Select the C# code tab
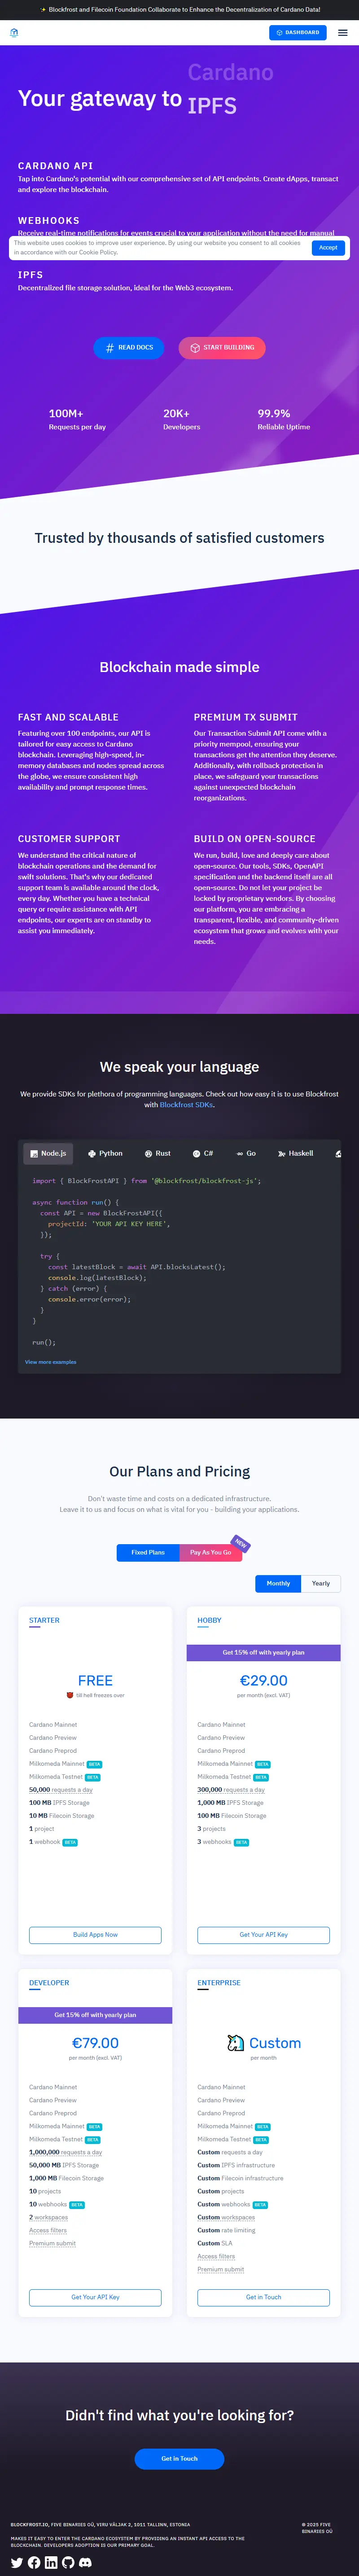The width and height of the screenshot is (359, 2576). tap(203, 1153)
